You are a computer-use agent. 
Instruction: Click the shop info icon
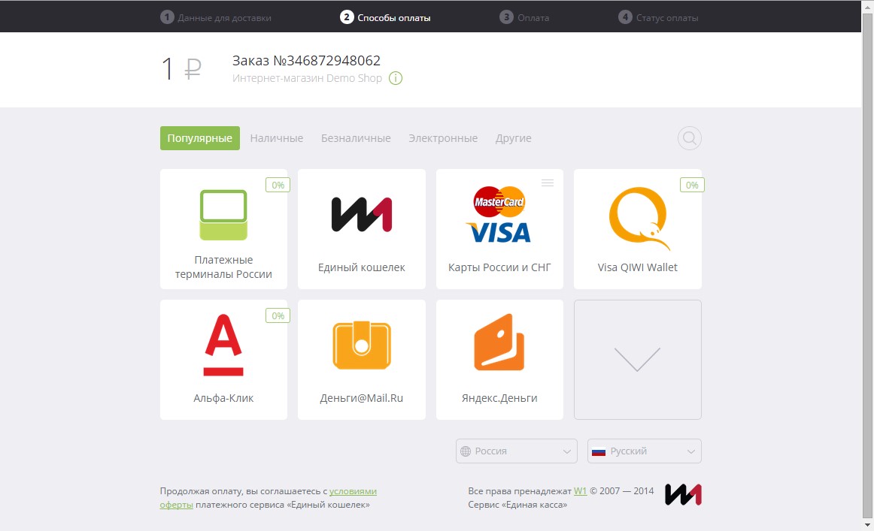tap(395, 78)
